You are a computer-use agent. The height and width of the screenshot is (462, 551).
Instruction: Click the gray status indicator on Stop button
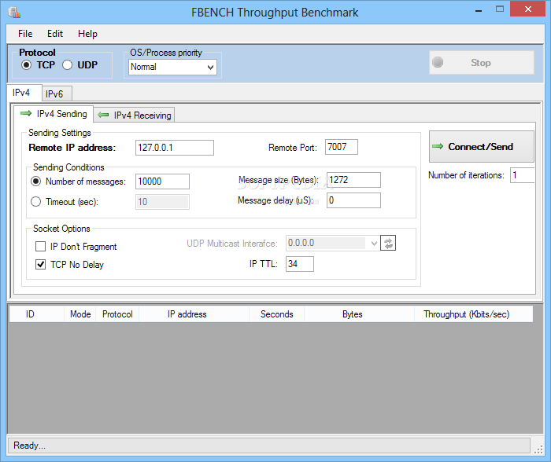438,62
